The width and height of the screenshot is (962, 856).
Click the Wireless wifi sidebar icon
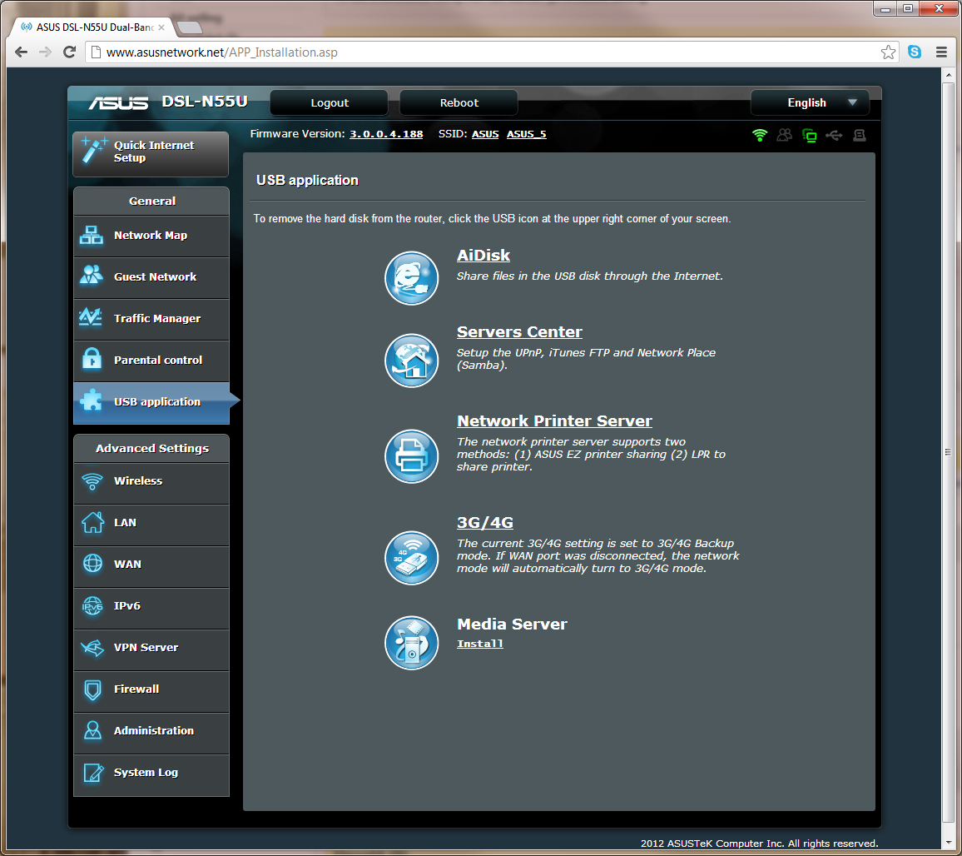point(92,481)
